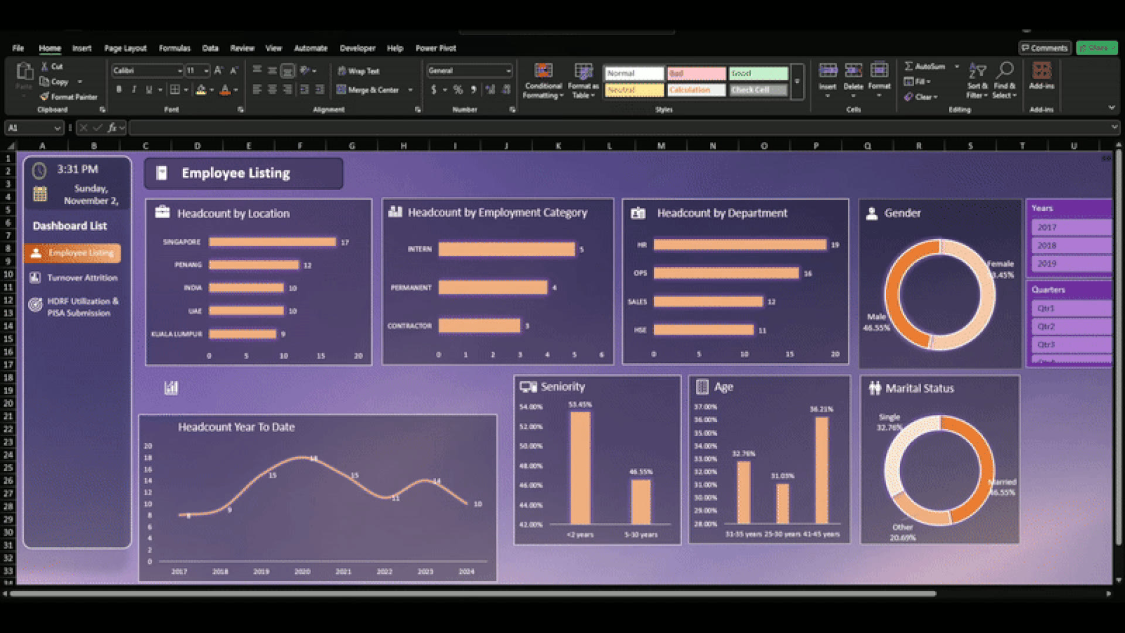Image resolution: width=1125 pixels, height=633 pixels.
Task: Open the Calibri font name dropdown
Action: pos(180,71)
